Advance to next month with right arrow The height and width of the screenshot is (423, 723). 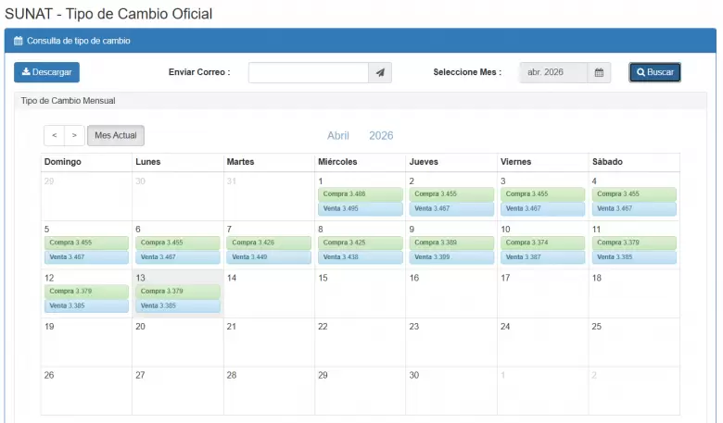click(x=74, y=136)
